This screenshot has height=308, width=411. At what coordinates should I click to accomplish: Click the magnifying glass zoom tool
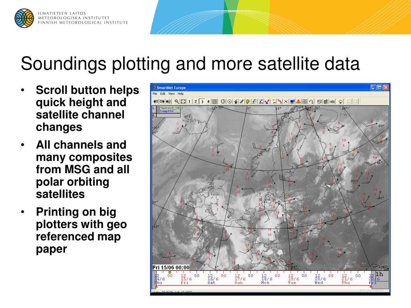[x=177, y=101]
